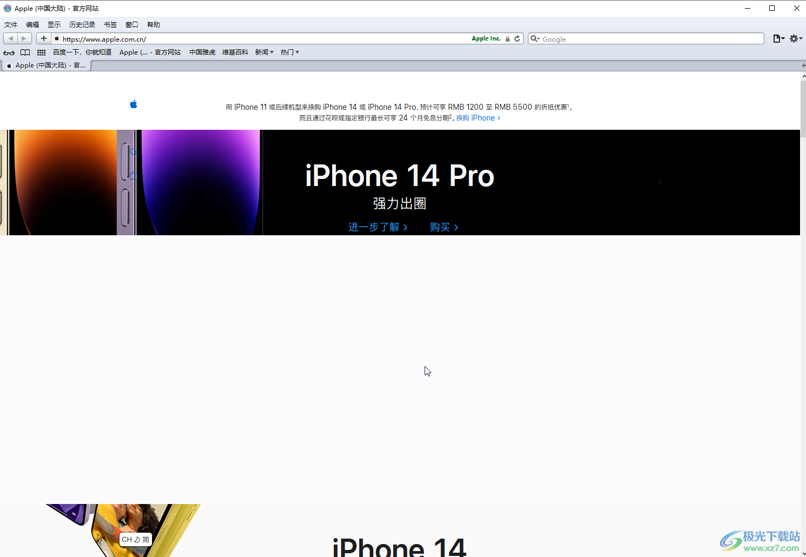Open the 窗口 menu
Image resolution: width=806 pixels, height=557 pixels.
[132, 25]
